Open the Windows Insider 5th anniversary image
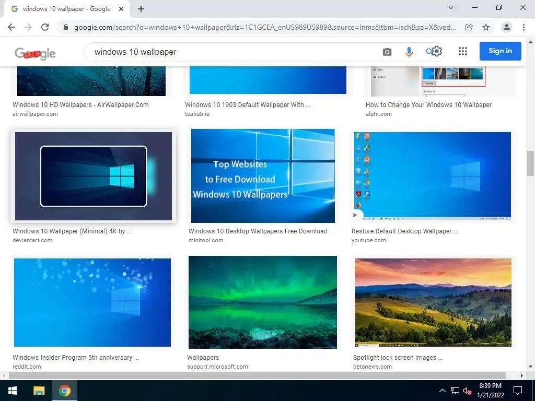Image resolution: width=535 pixels, height=401 pixels. (92, 302)
